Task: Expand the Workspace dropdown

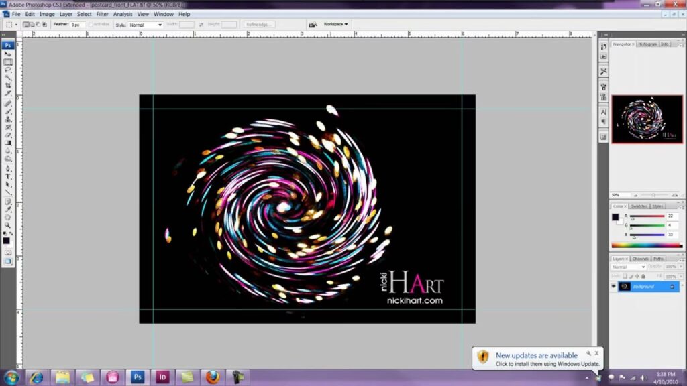Action: [x=335, y=25]
